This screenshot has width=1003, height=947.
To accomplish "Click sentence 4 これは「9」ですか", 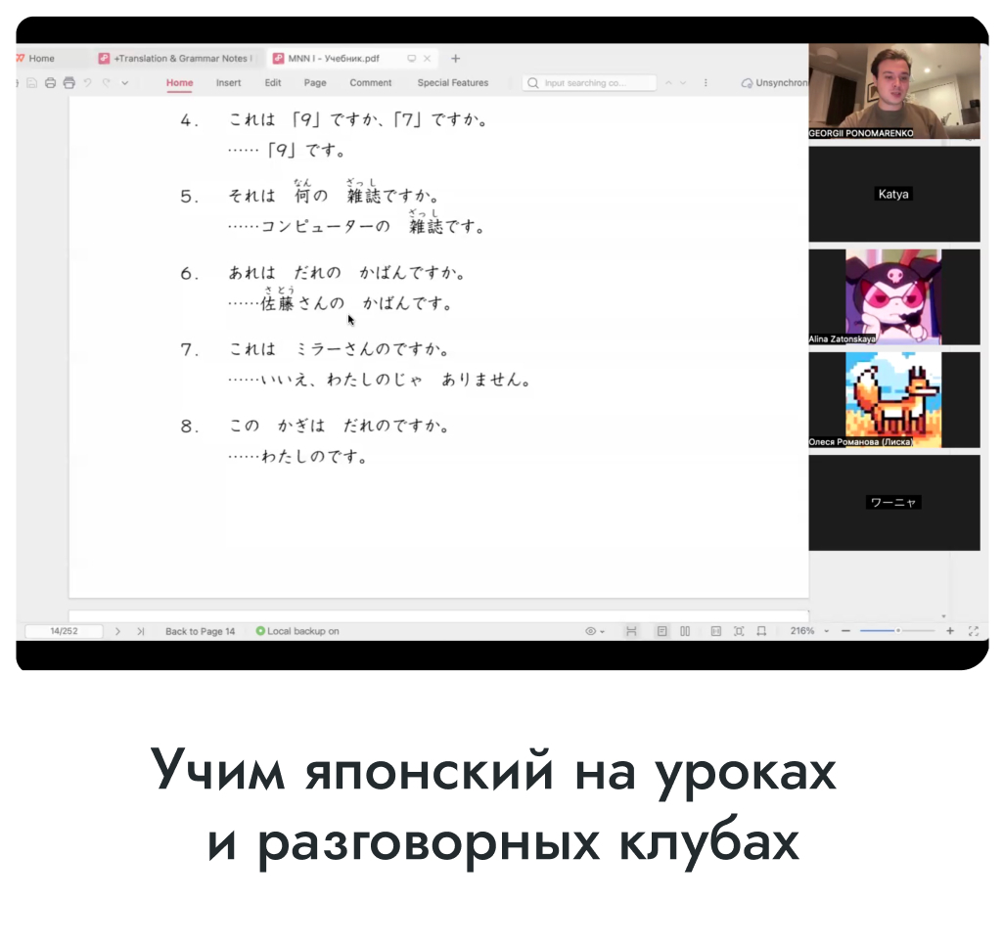I will [x=358, y=119].
